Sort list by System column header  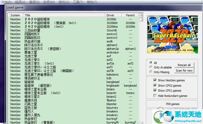click(15, 15)
